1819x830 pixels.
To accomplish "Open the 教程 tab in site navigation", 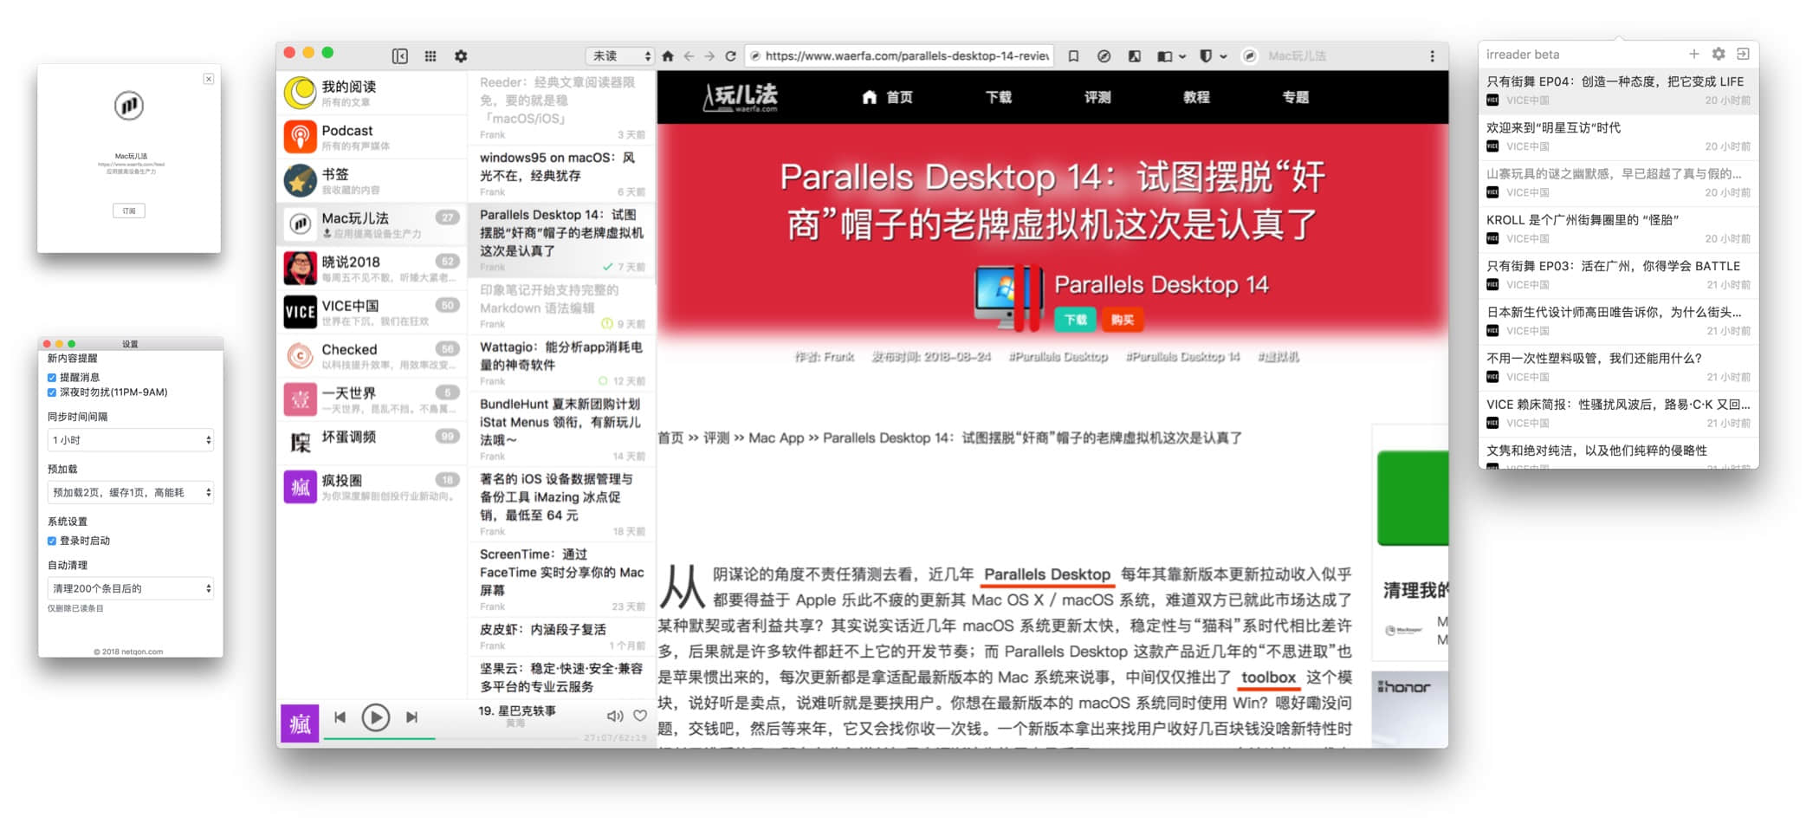I will click(1196, 97).
